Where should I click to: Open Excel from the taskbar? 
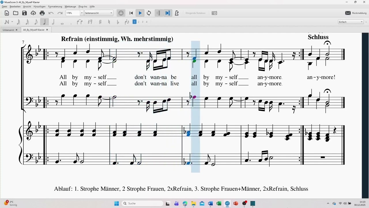point(219,203)
